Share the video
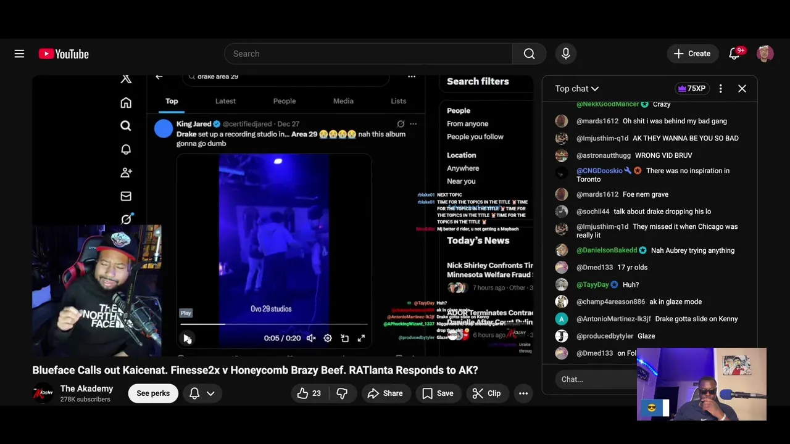Screen dimensions: 790x444 point(385,393)
